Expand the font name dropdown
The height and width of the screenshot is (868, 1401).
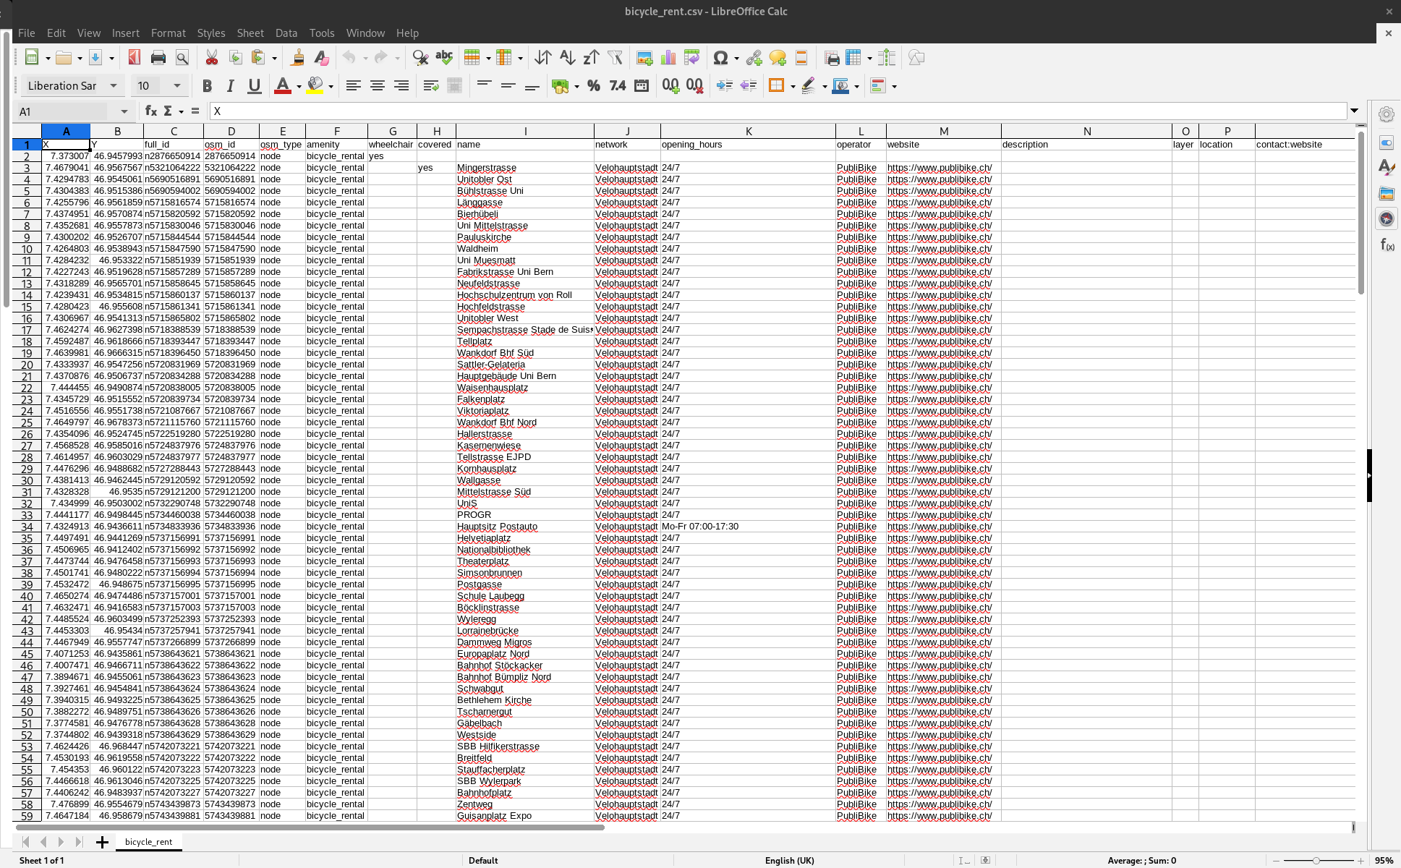(x=114, y=85)
